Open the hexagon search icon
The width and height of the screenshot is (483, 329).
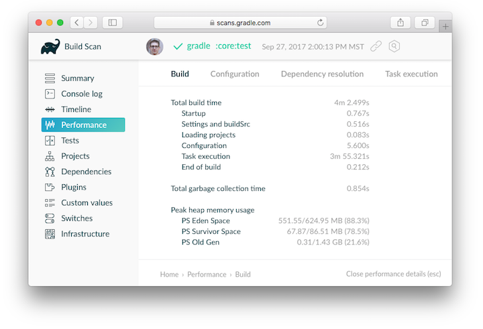[394, 46]
